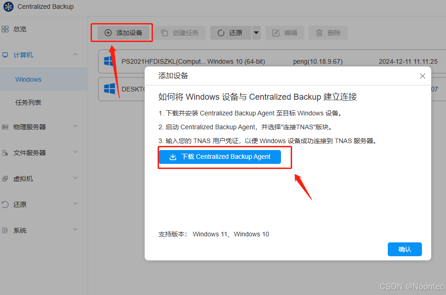Click the 计算机 sidebar label
The height and width of the screenshot is (295, 446).
click(23, 55)
